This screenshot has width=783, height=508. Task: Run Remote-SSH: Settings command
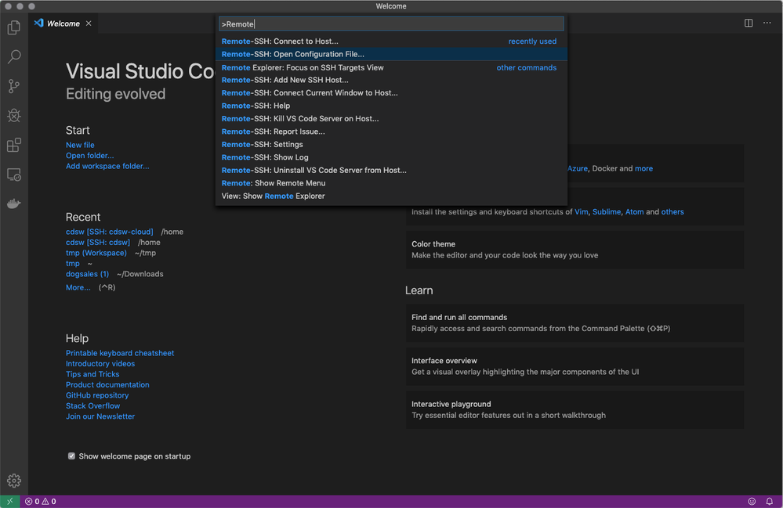[391, 145]
